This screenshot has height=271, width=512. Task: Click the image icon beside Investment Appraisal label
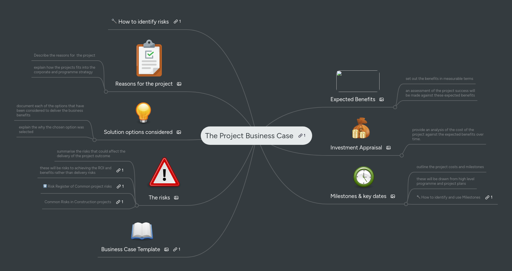tap(388, 147)
